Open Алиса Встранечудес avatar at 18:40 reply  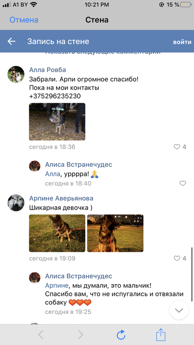click(x=35, y=166)
